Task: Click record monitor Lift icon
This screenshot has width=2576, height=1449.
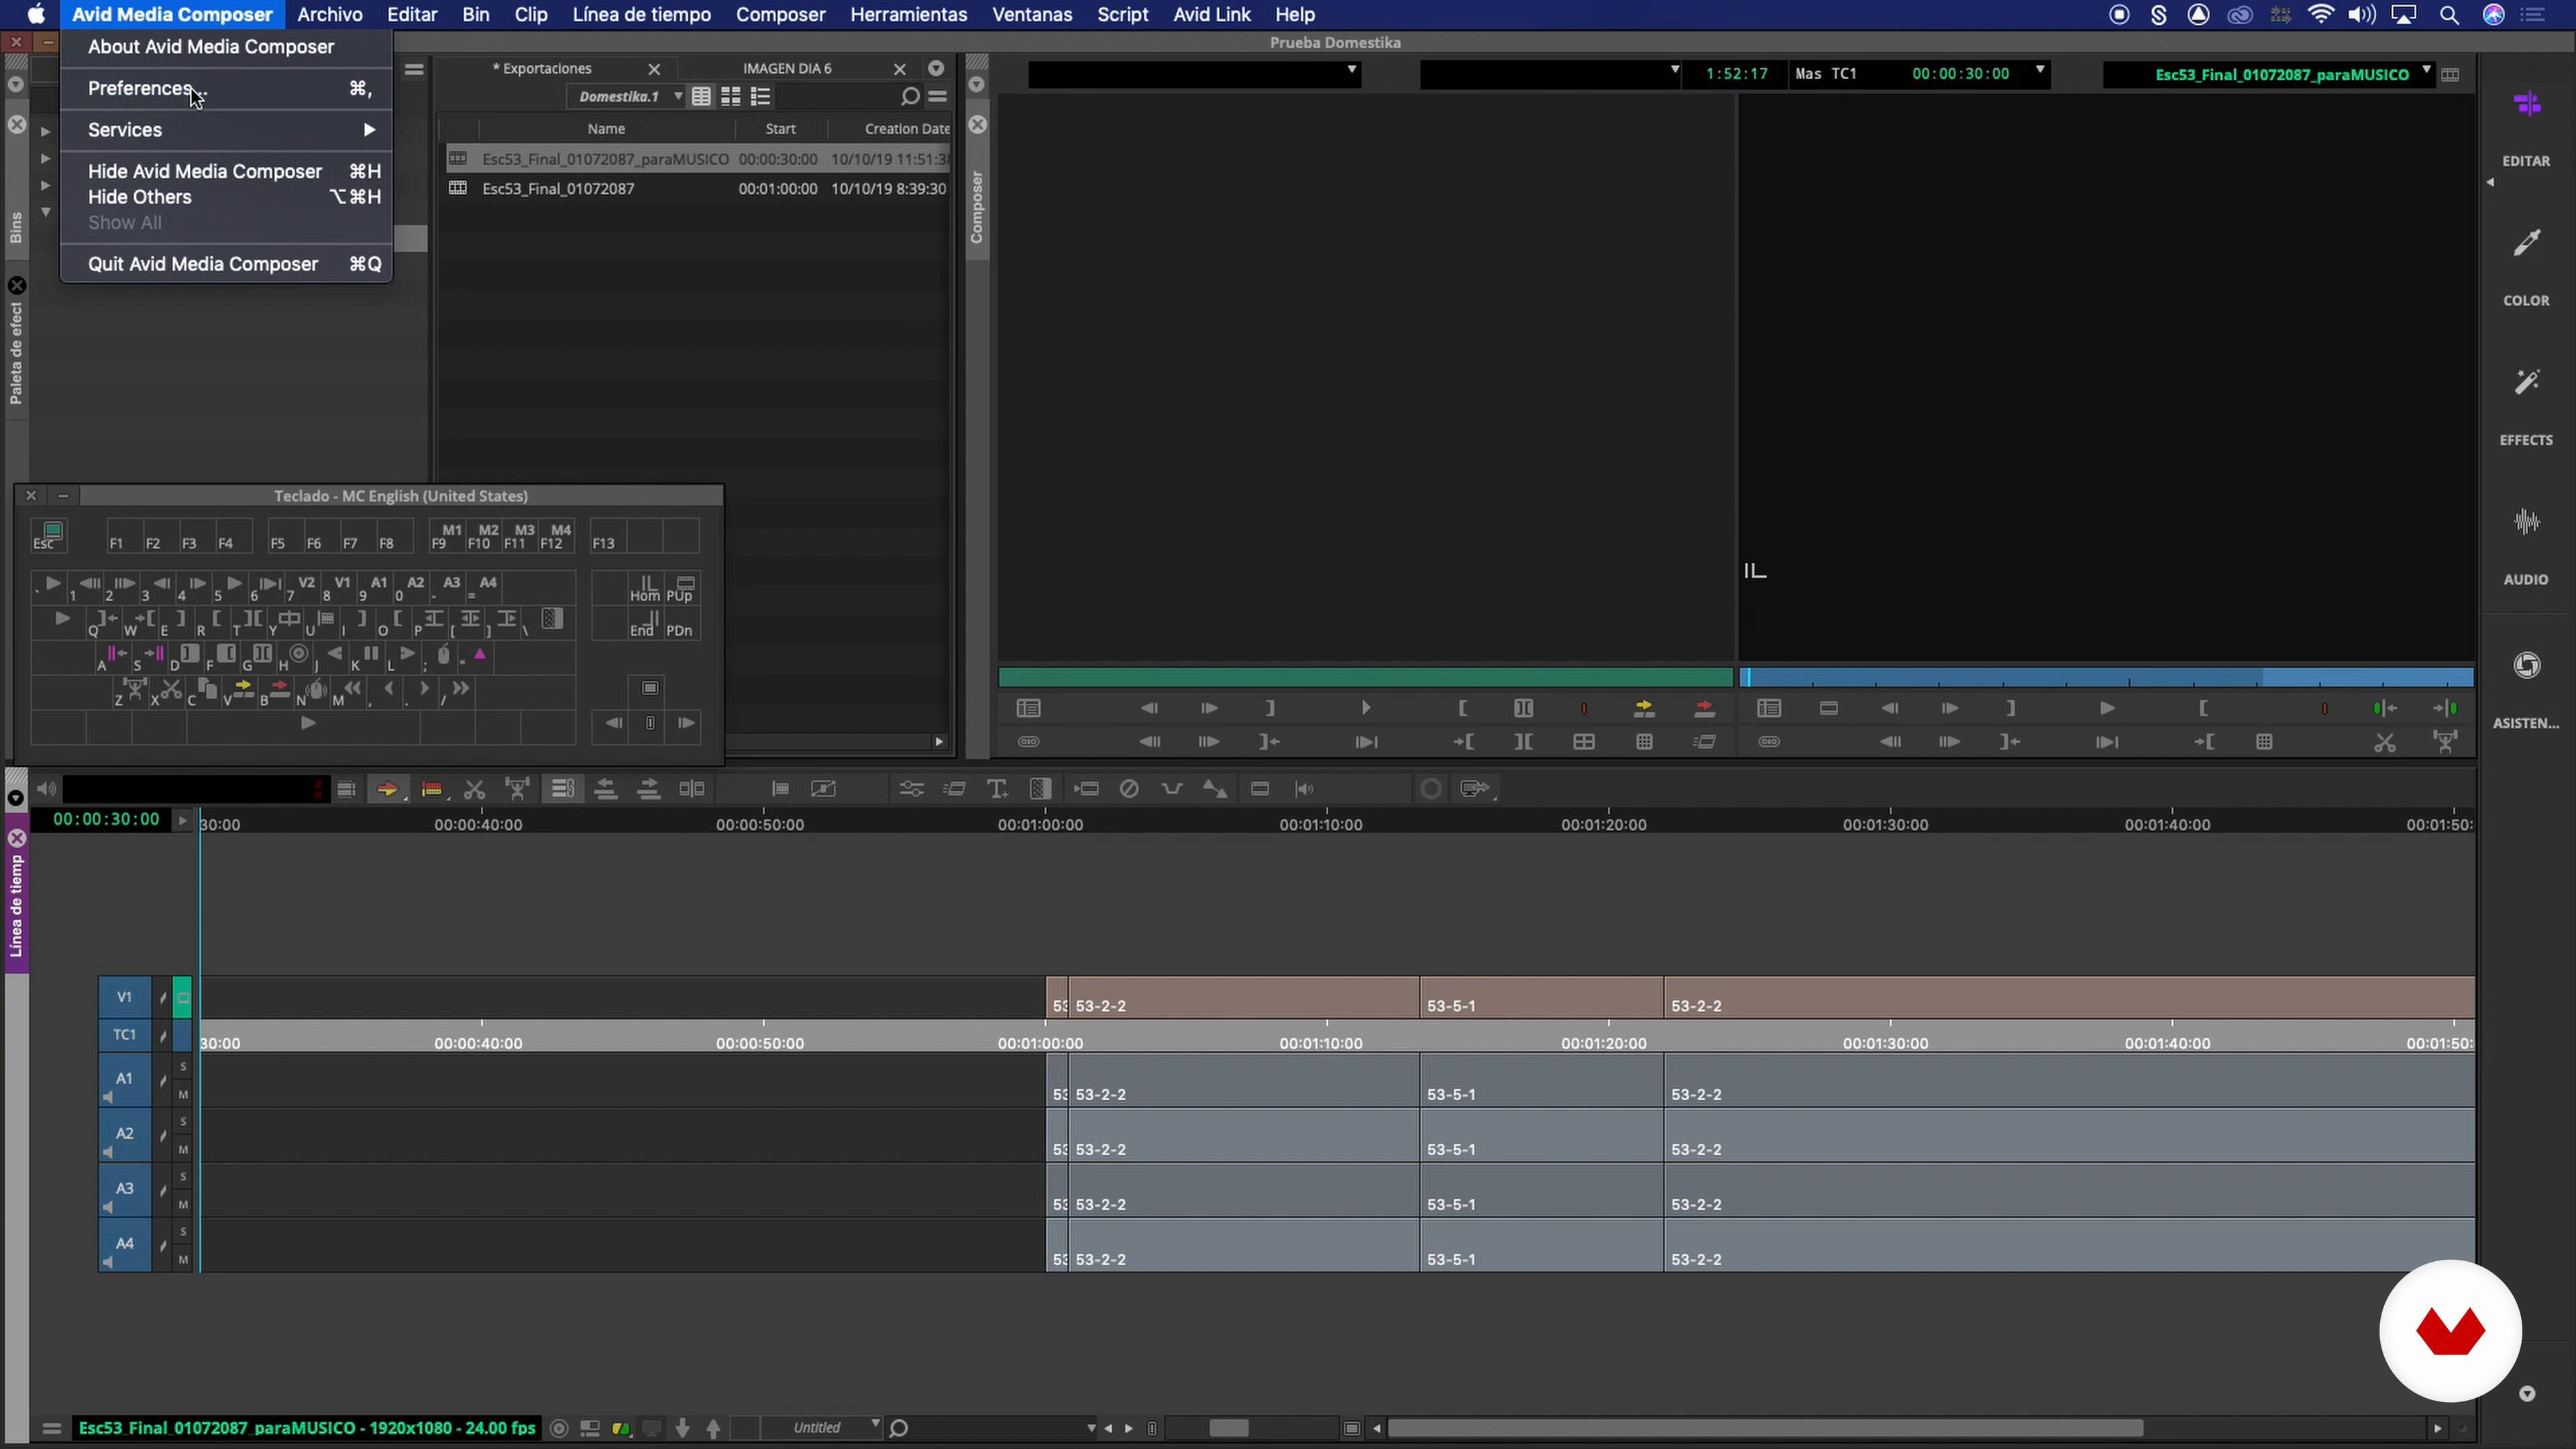Action: point(2446,742)
